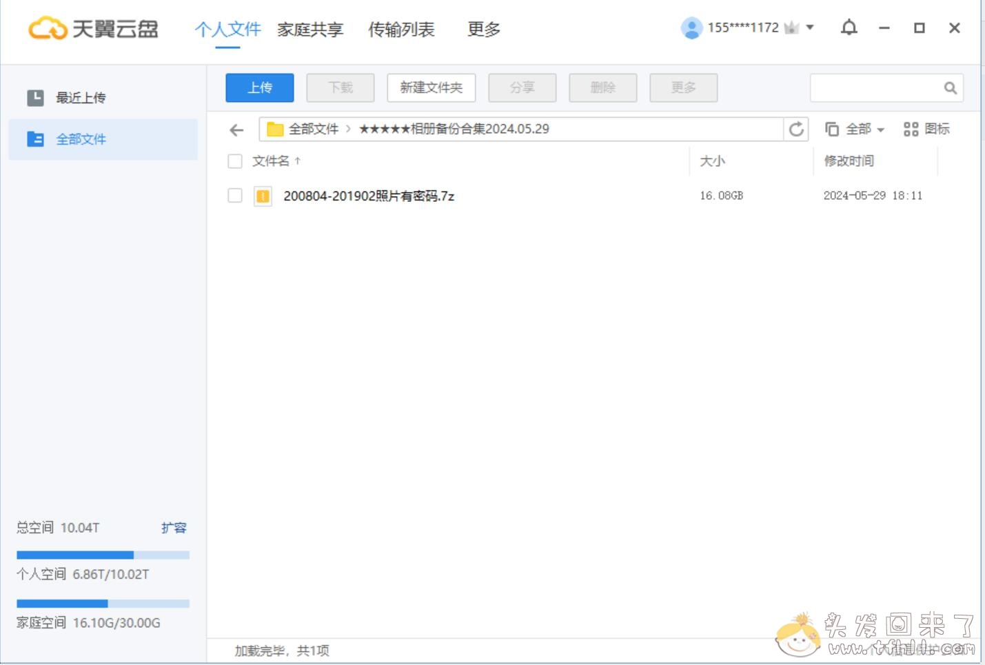Click 总空间 10.04T text

click(58, 528)
